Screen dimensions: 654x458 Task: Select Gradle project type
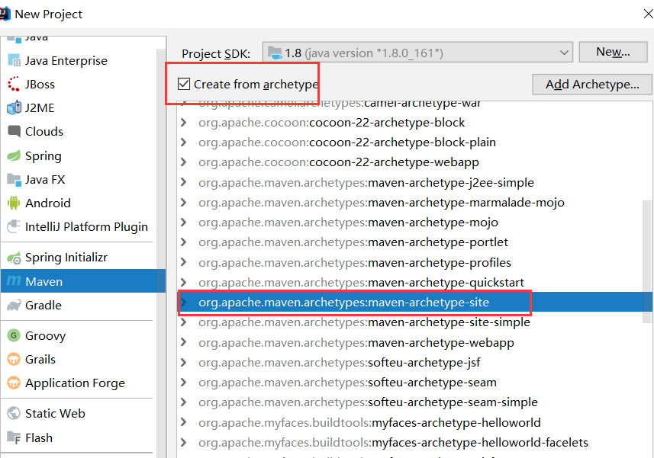coord(79,305)
